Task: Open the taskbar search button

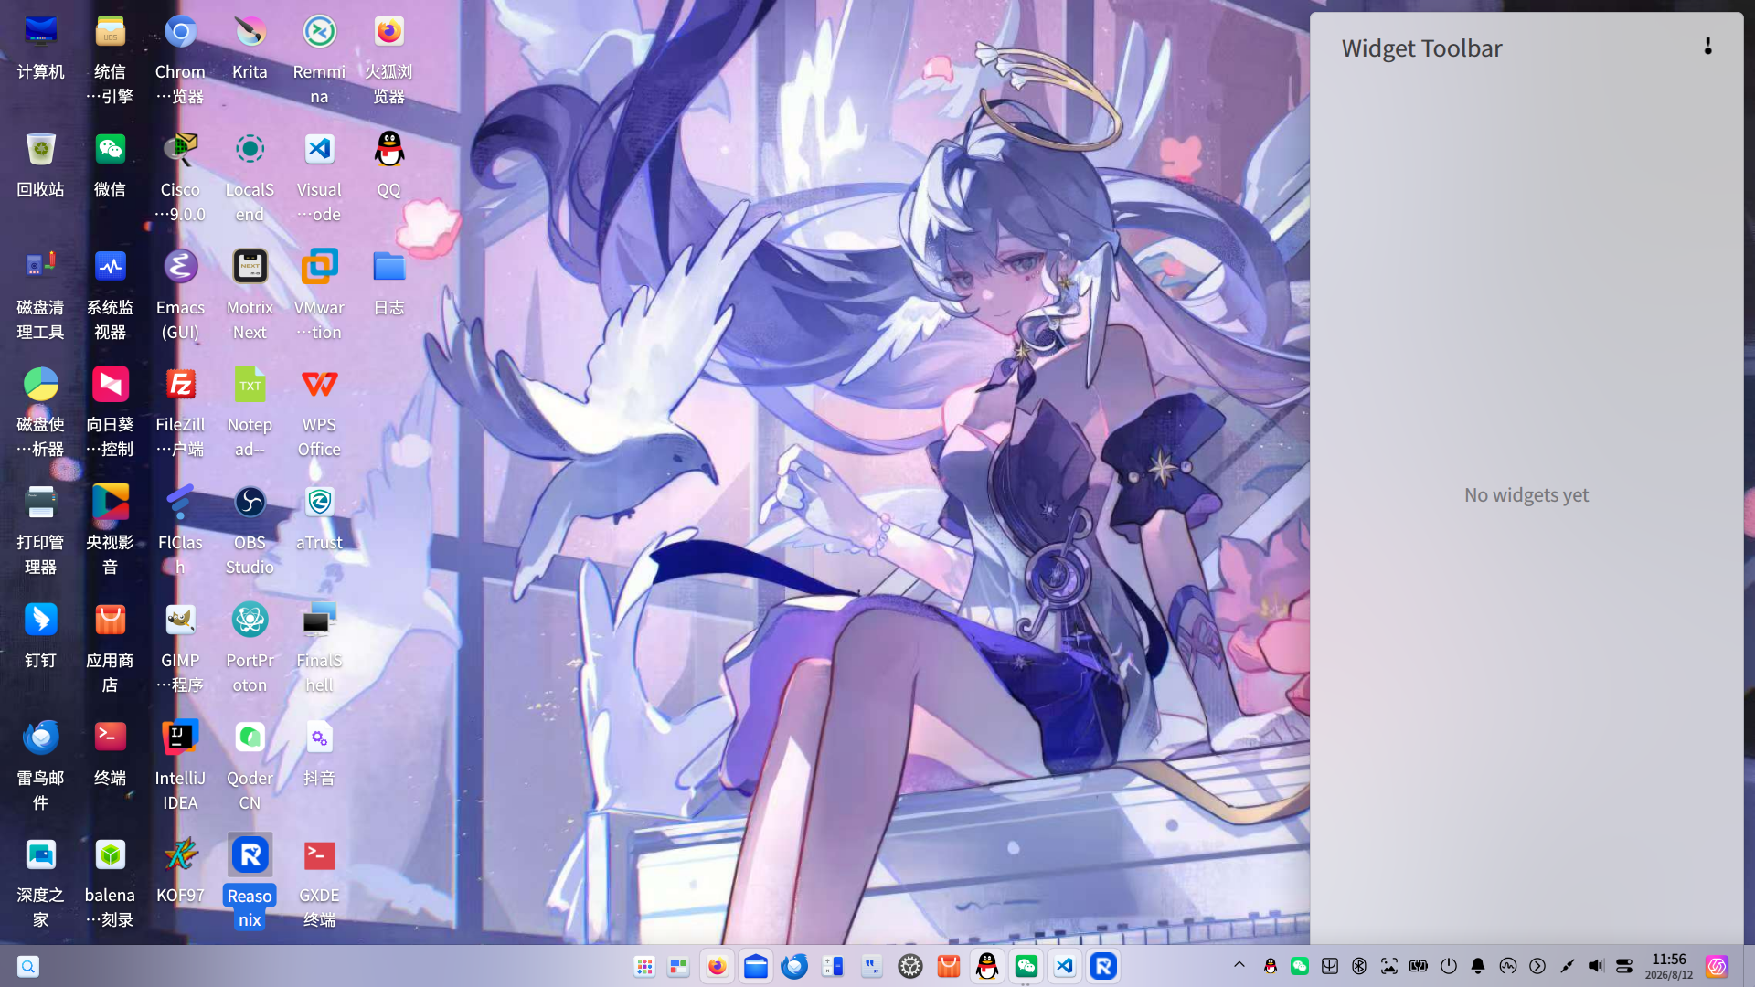Action: point(28,966)
